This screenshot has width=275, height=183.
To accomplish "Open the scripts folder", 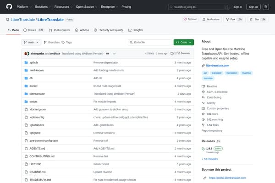I will pyautogui.click(x=33, y=102).
